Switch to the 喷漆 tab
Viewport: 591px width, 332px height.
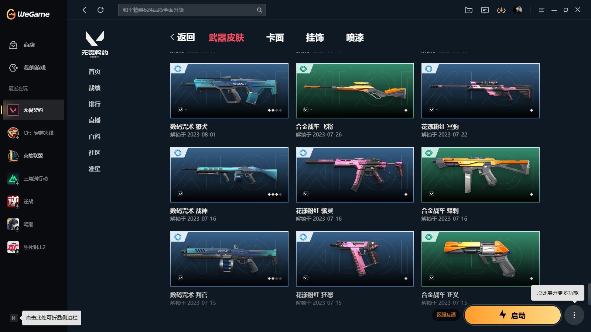(x=355, y=38)
